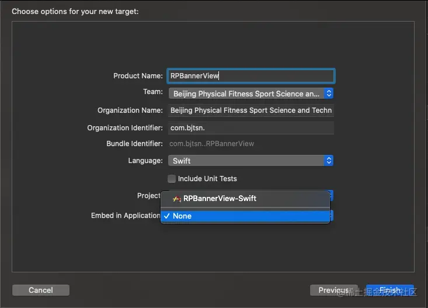Viewport: 428px width, 308px height.
Task: Open the Language dropdown set to Swift
Action: [245, 161]
